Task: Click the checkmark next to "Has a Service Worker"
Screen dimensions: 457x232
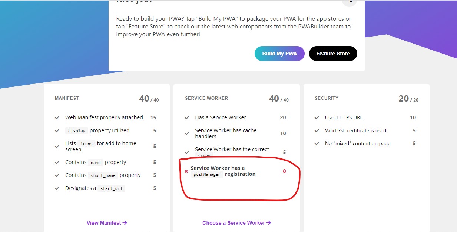Action: point(187,117)
